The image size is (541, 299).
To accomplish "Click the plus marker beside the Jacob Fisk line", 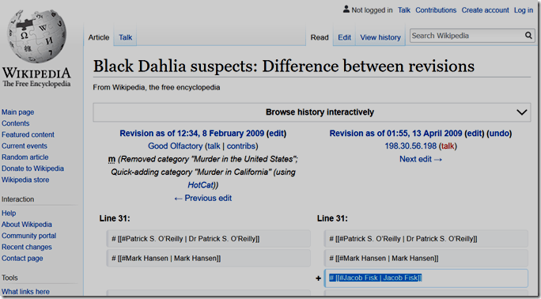I will pos(319,278).
